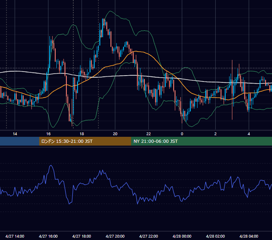272x240 pixels.
Task: Click the '4' hour label on chart axis
Action: click(249, 134)
